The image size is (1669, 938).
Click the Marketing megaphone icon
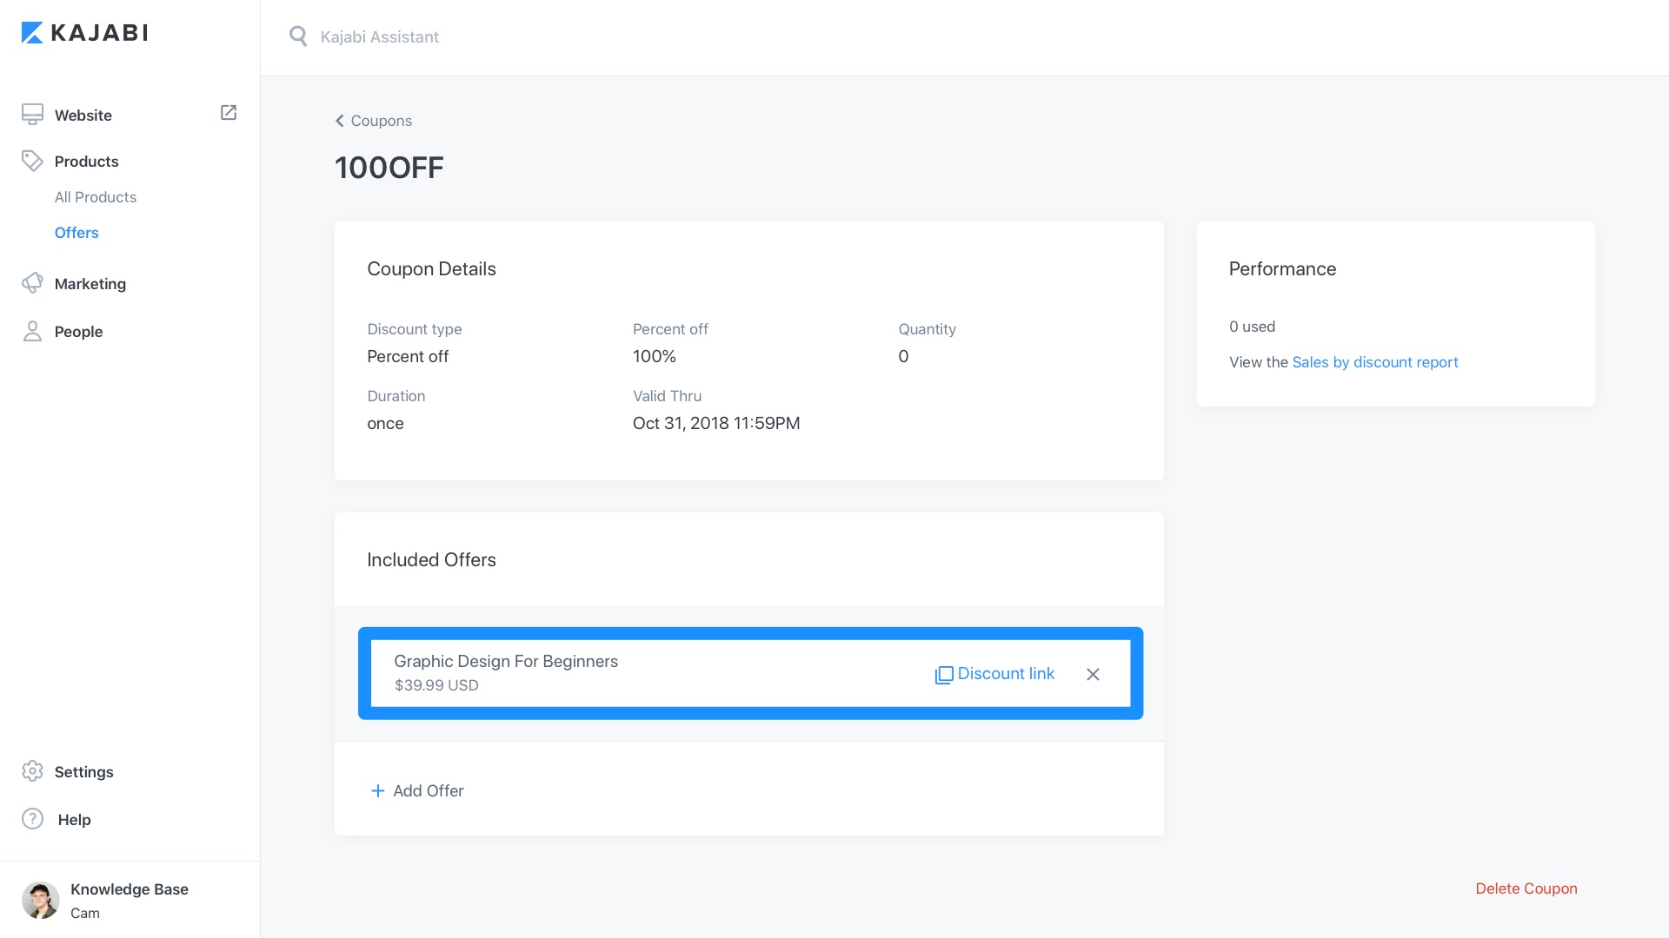[32, 283]
